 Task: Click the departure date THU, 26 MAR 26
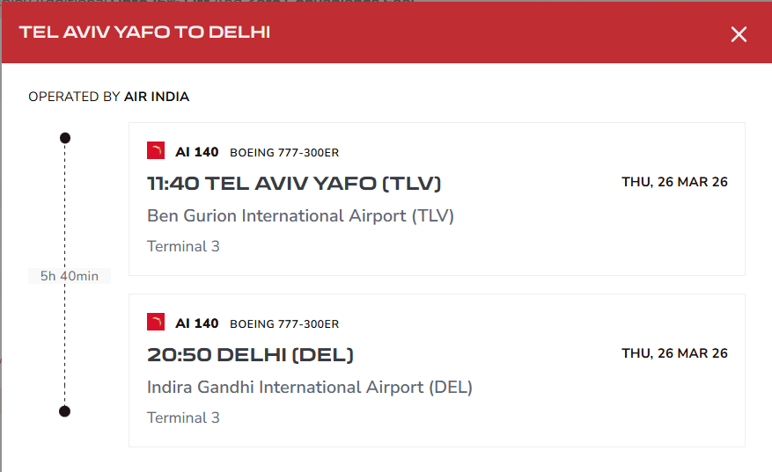(x=674, y=183)
